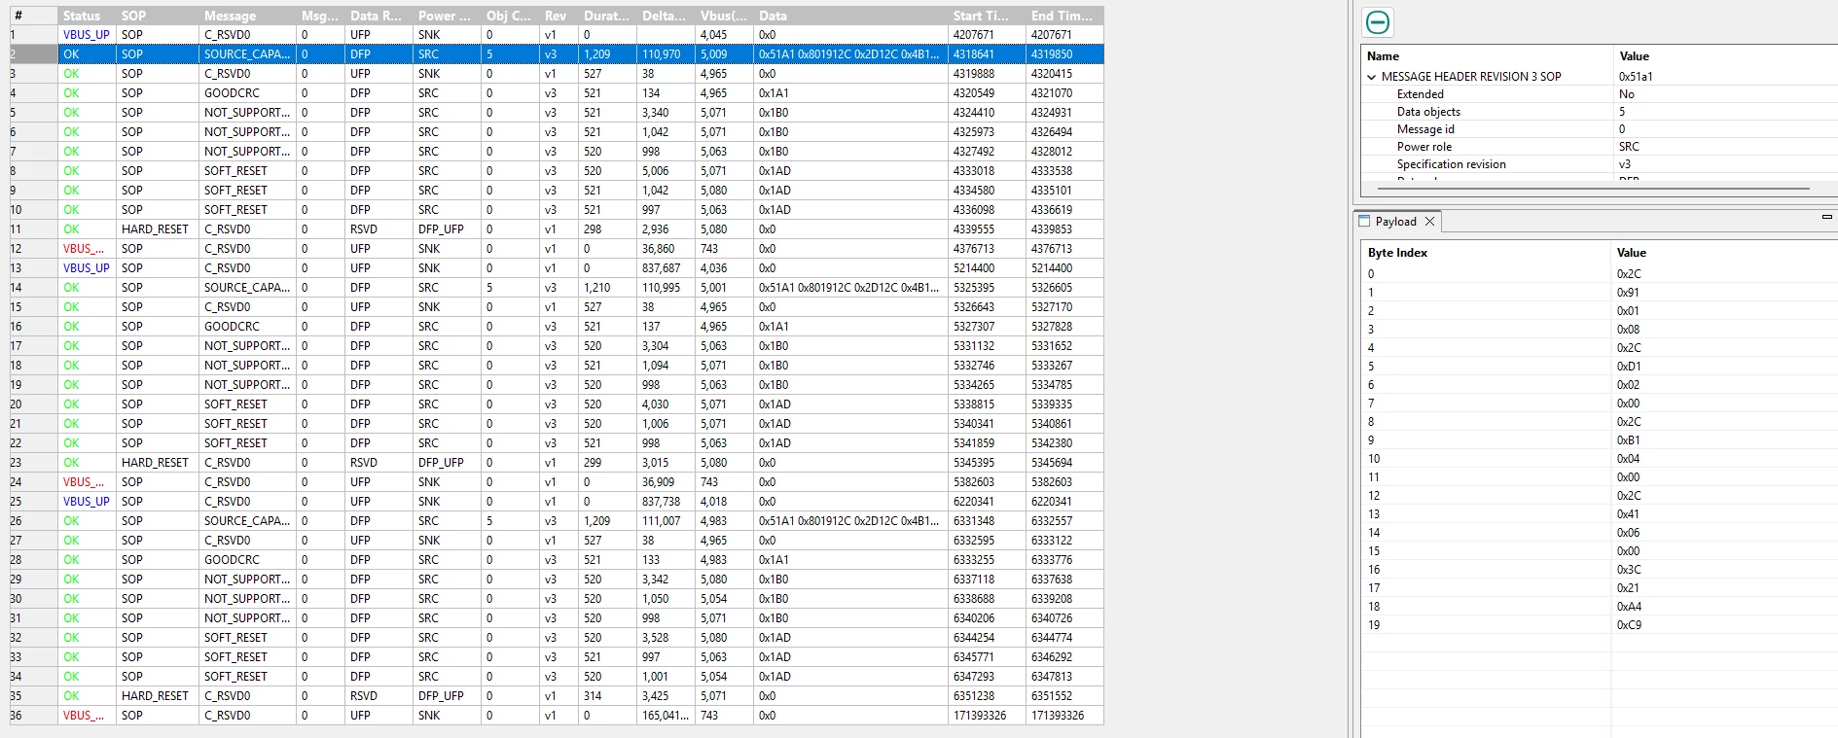Image resolution: width=1838 pixels, height=738 pixels.
Task: Minimize the Payload panel
Action: tap(1826, 218)
